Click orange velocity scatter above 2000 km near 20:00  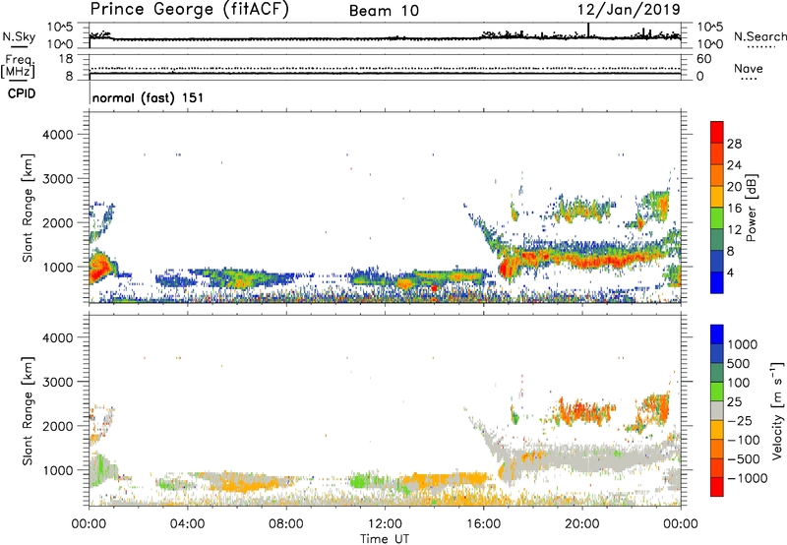pyautogui.click(x=586, y=410)
